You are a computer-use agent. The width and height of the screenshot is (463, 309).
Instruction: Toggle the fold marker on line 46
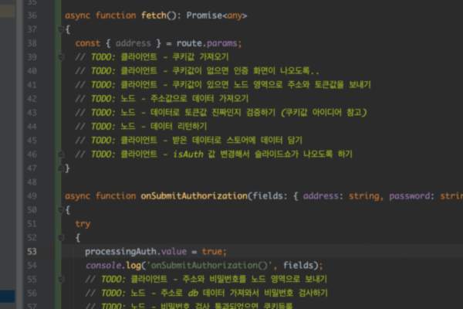(61, 154)
